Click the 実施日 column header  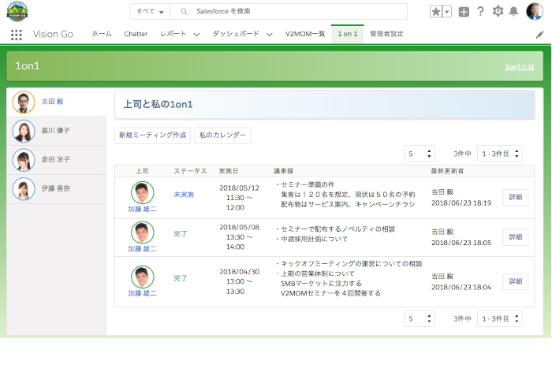coord(229,171)
